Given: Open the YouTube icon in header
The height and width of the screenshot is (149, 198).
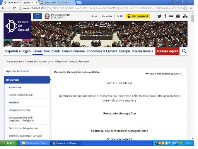Looking at the screenshot, I should click(185, 16).
